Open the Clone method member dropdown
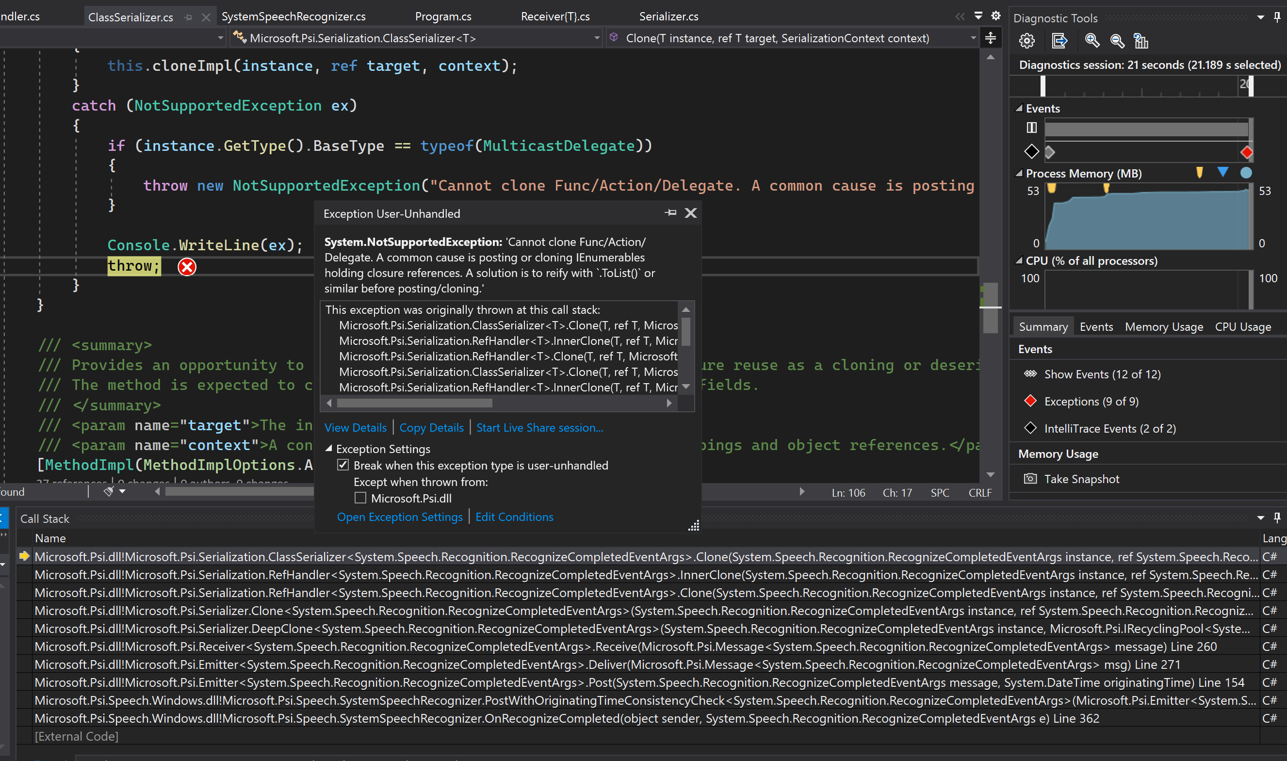 (973, 38)
